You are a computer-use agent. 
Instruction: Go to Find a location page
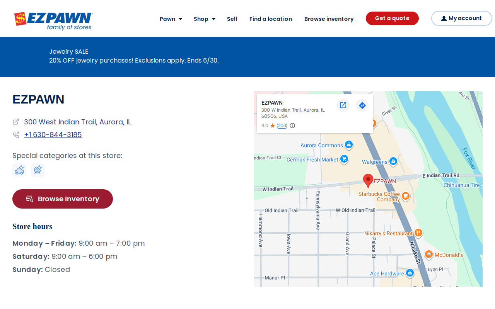coord(271,19)
